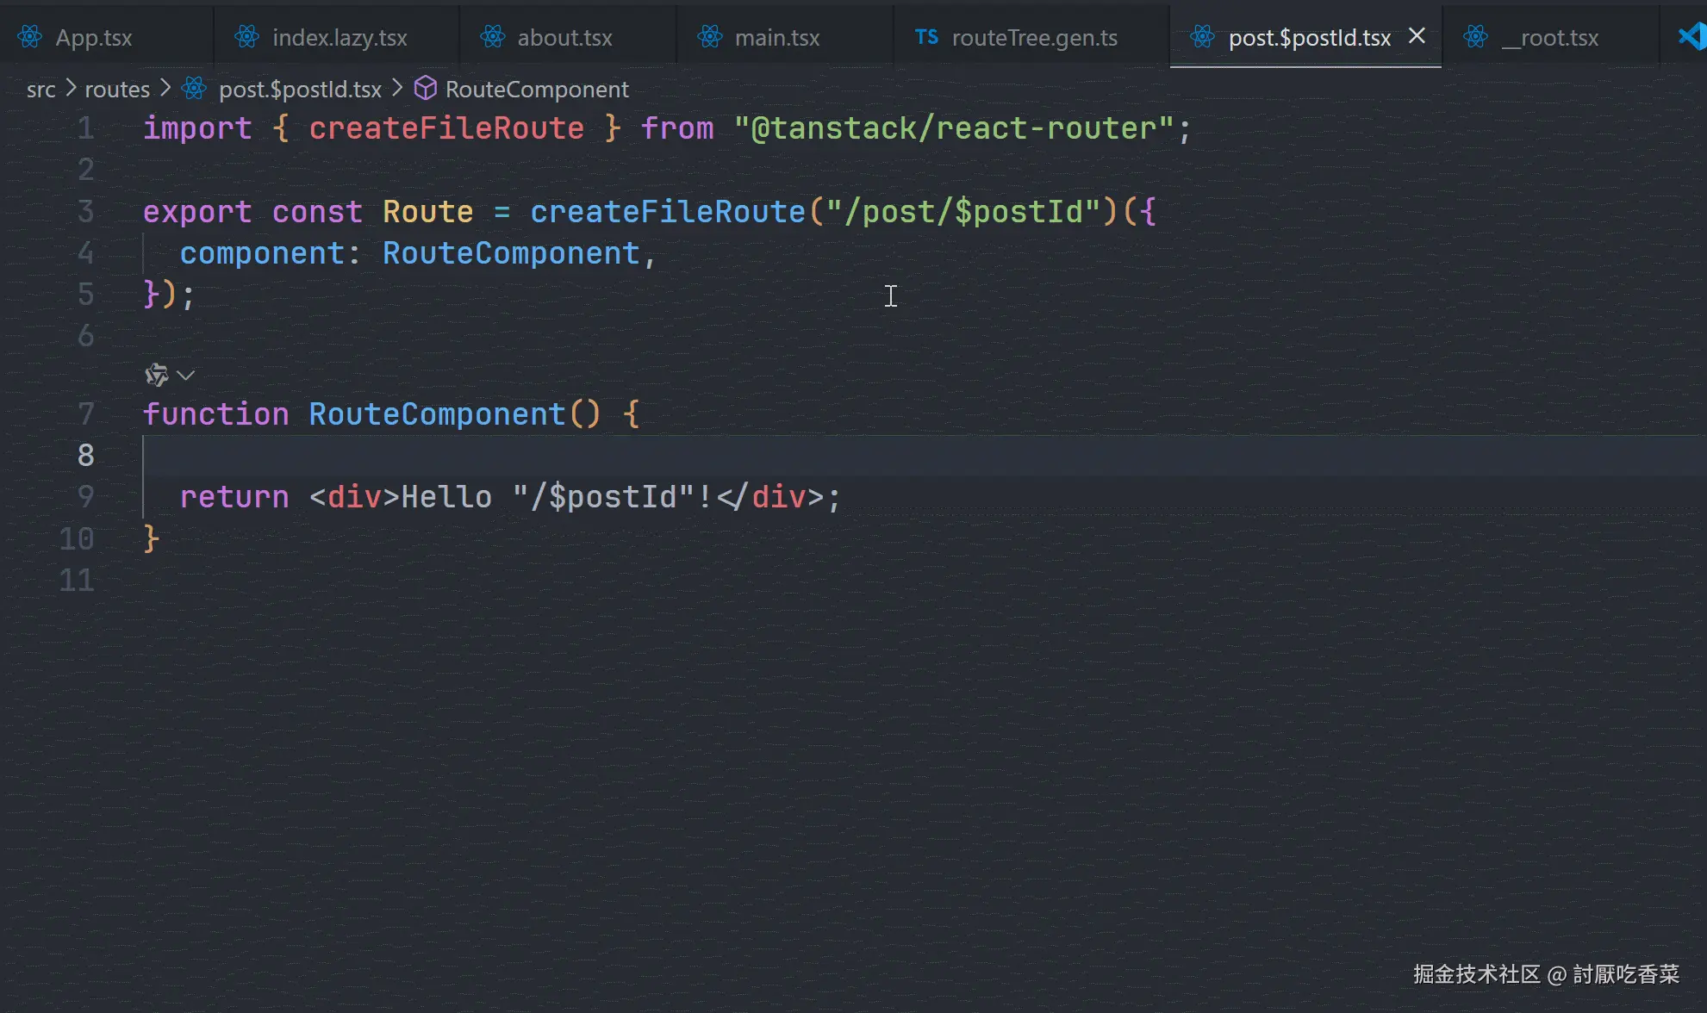Close the post.$postId.tsx tab
This screenshot has height=1013, width=1707.
1417,36
